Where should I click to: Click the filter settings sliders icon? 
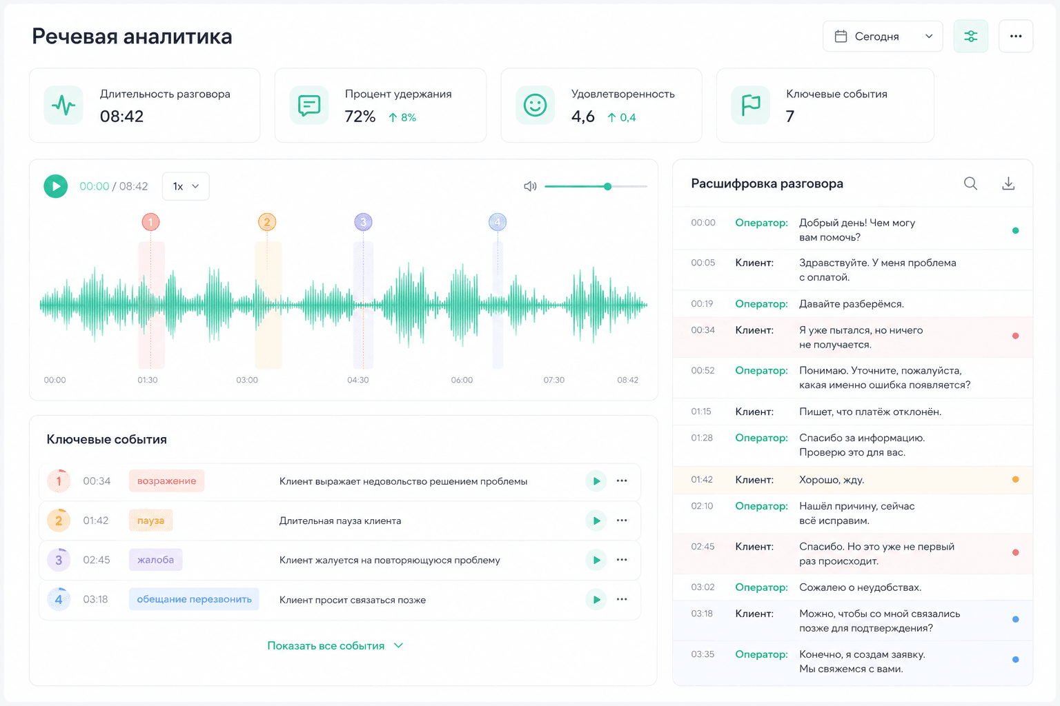point(970,37)
